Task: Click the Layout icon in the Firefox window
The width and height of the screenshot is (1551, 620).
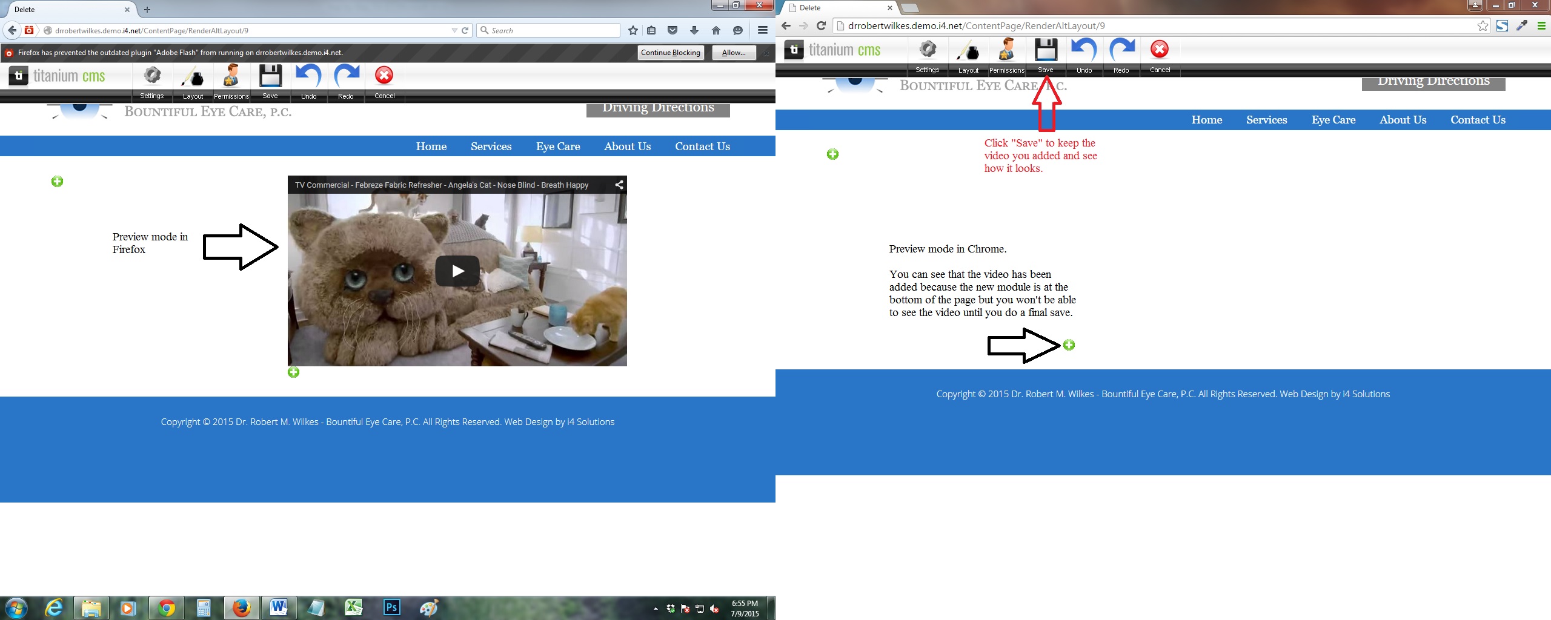Action: pos(193,78)
